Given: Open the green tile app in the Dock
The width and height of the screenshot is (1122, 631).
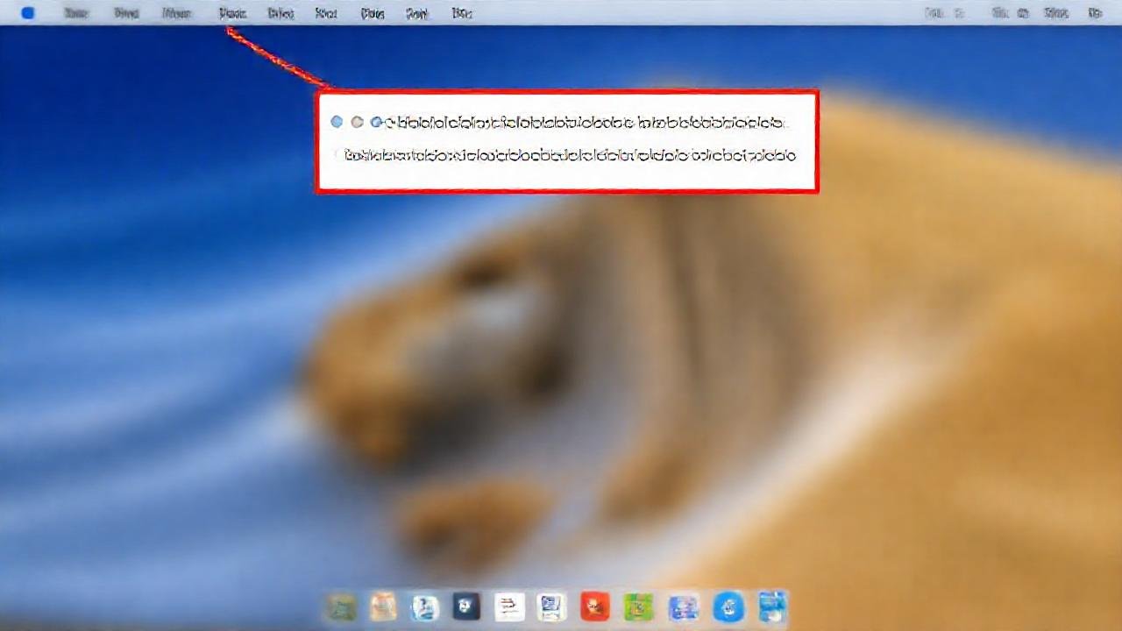Looking at the screenshot, I should [637, 606].
